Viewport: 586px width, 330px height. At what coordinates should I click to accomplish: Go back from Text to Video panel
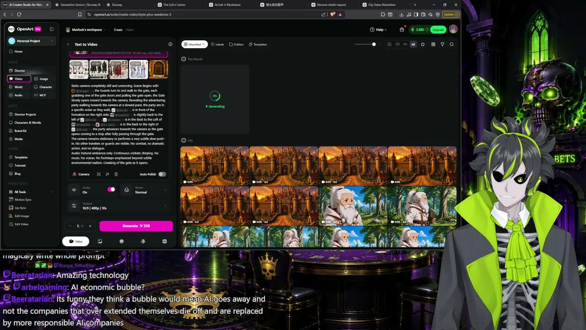coord(68,44)
